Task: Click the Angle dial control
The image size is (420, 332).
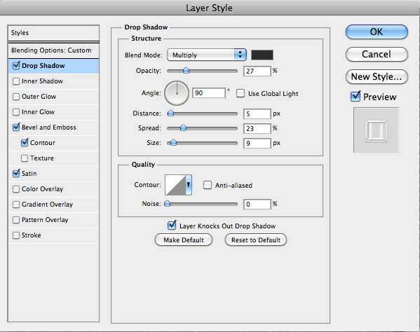Action: (177, 93)
